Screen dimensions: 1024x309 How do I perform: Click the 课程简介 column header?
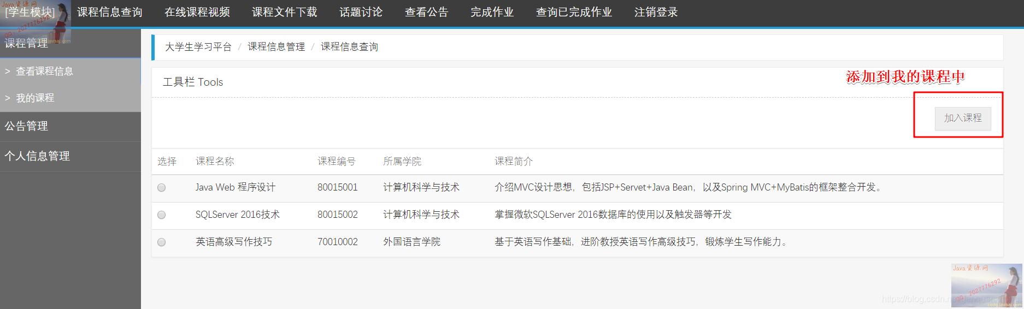click(514, 161)
